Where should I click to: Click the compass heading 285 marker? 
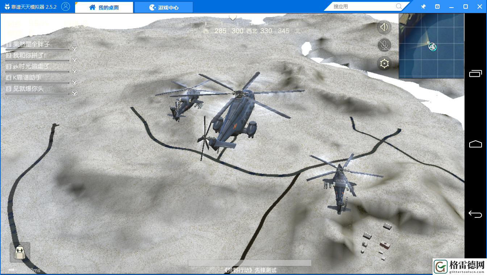click(x=220, y=31)
